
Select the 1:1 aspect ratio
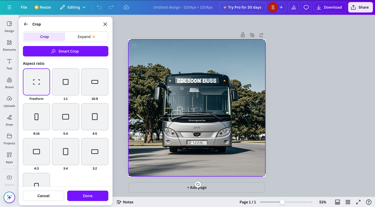tap(66, 82)
